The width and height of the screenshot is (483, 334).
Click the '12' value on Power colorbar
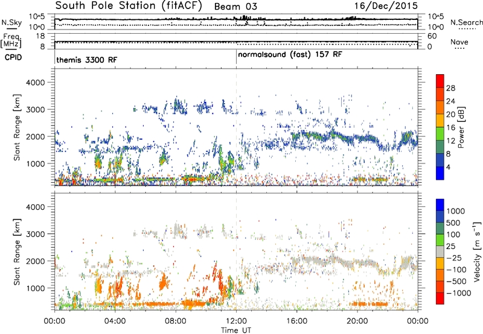point(450,141)
